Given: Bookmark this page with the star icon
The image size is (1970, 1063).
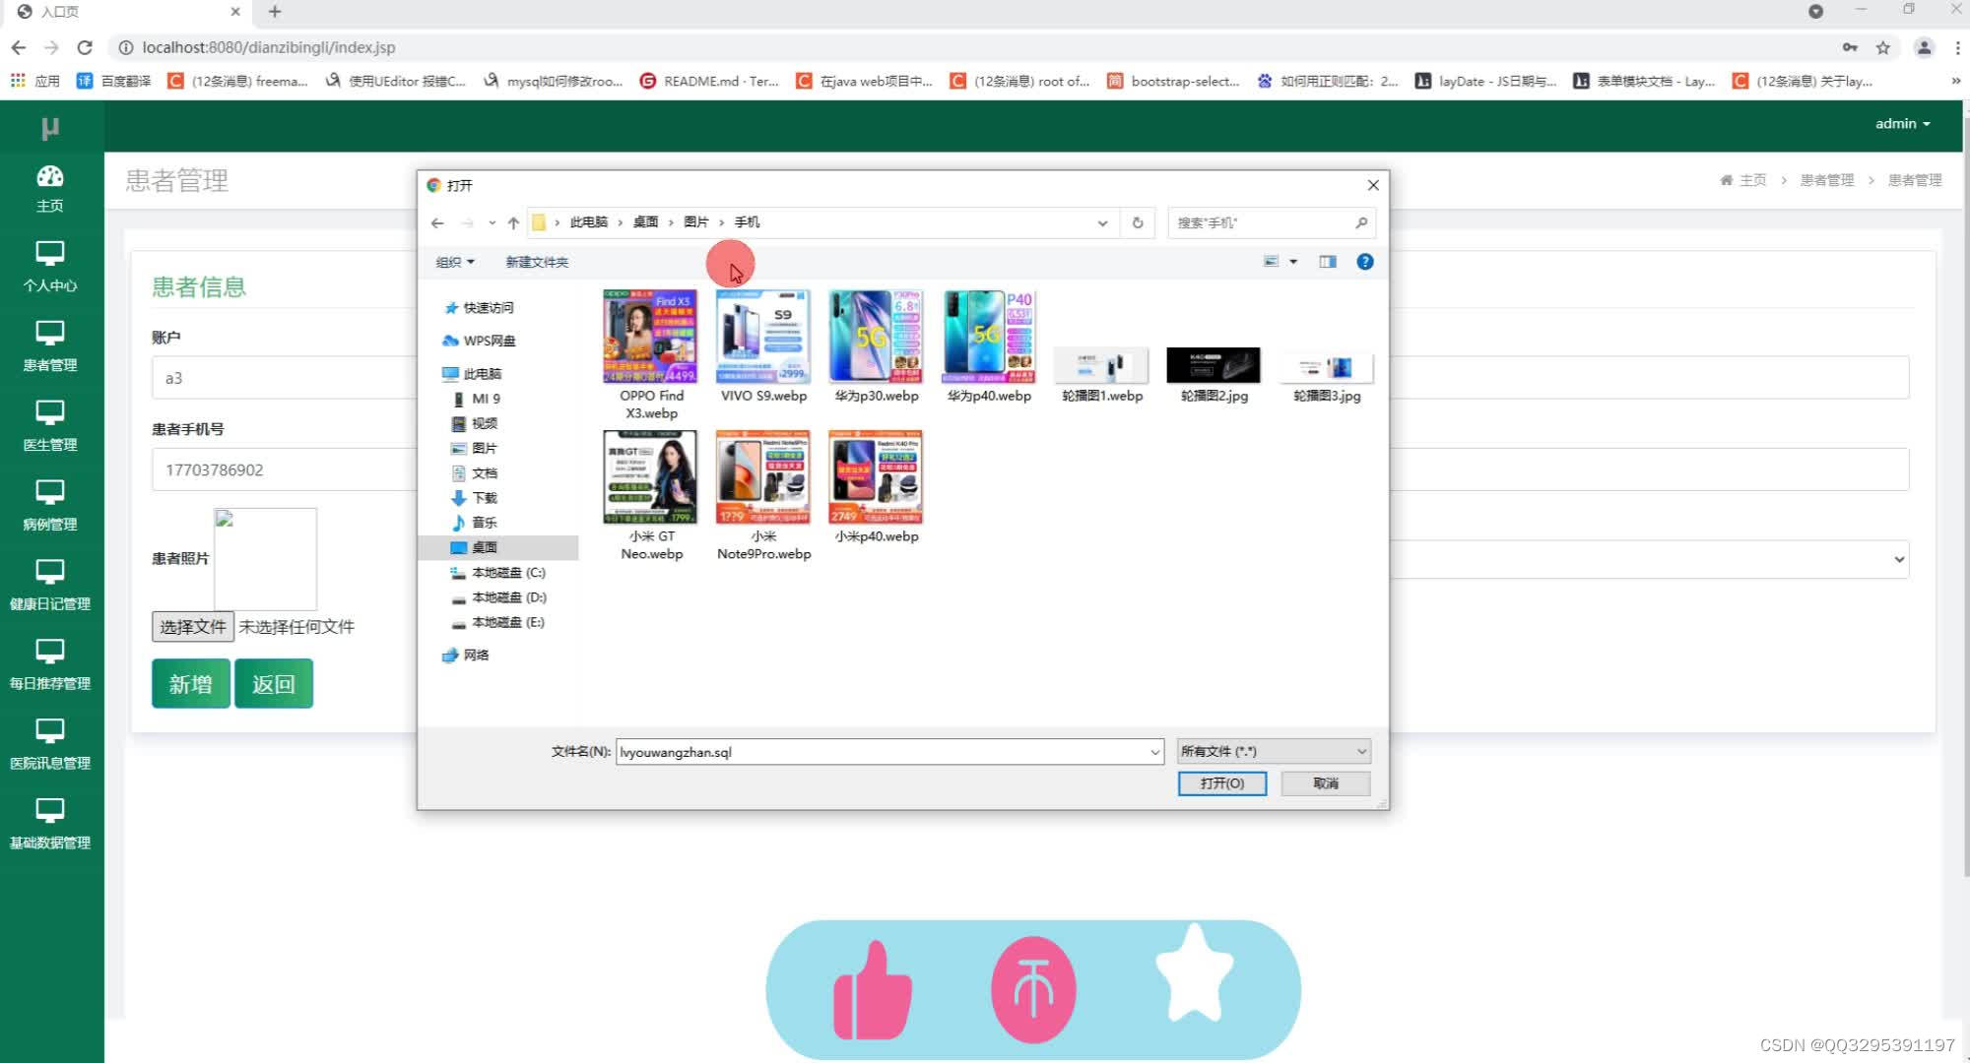Looking at the screenshot, I should click(x=1882, y=47).
